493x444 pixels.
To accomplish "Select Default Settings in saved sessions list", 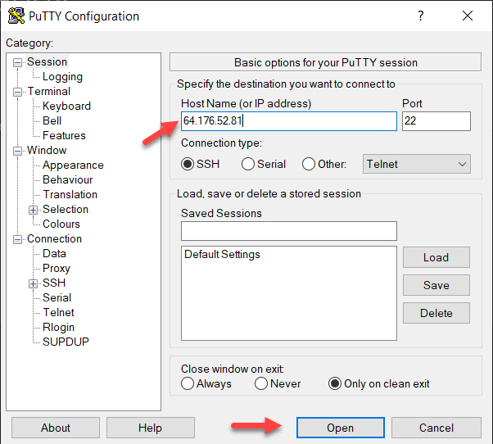I will pos(222,255).
